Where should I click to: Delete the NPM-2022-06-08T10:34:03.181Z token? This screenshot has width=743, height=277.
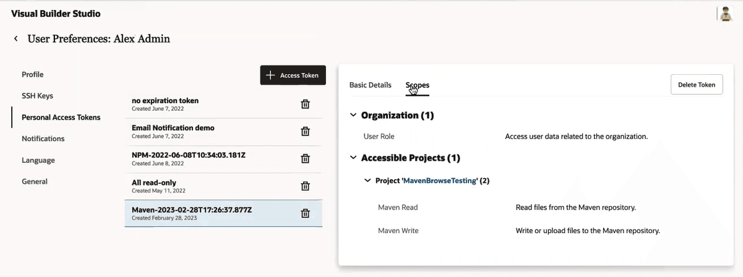point(305,159)
